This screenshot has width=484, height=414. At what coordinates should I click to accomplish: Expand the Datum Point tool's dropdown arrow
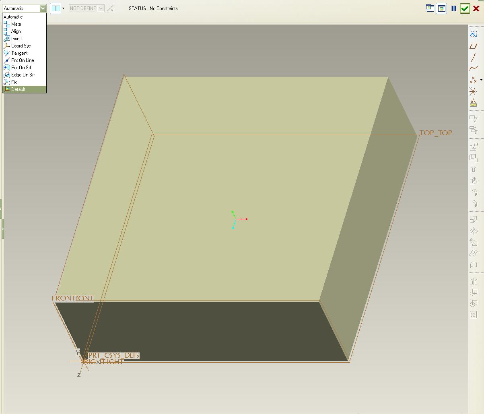[x=481, y=80]
